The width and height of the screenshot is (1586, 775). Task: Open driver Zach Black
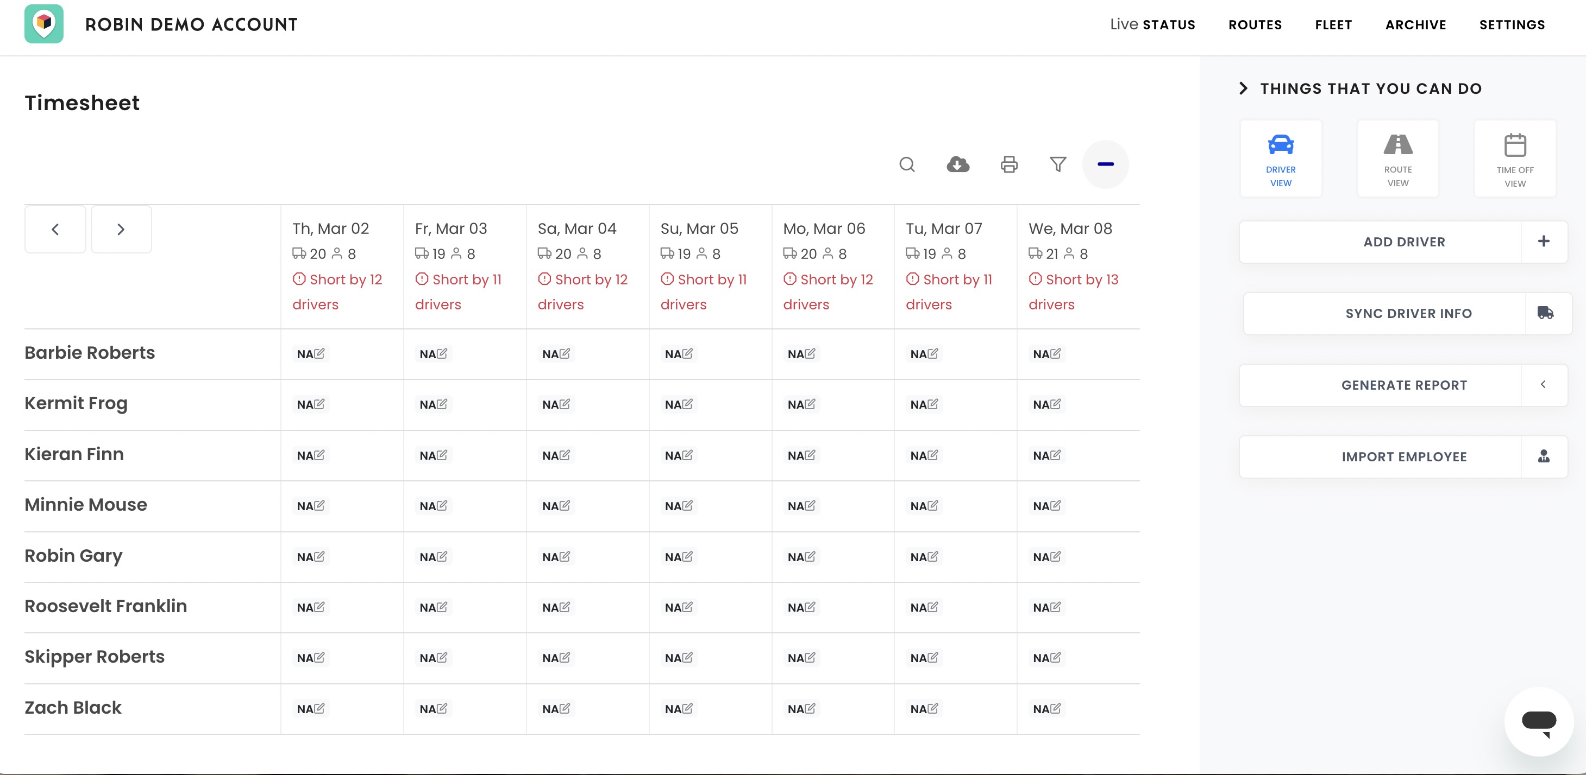pyautogui.click(x=73, y=707)
